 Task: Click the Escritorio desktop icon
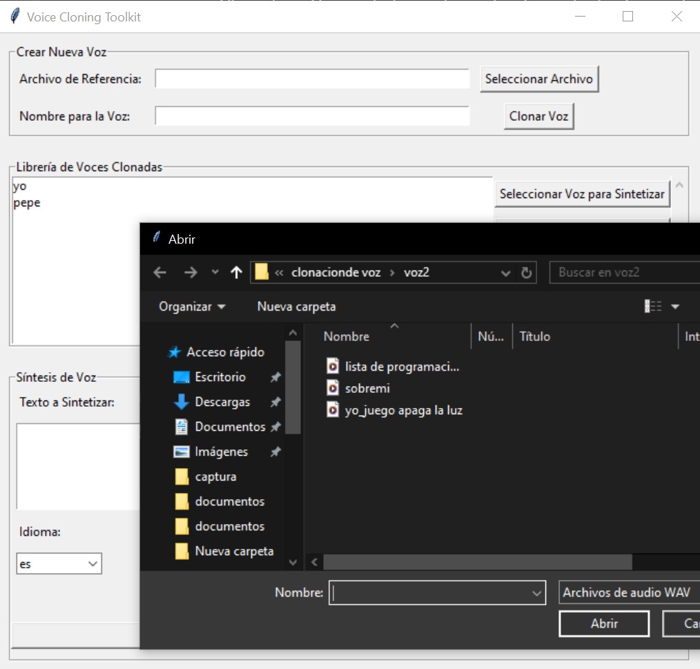click(182, 378)
